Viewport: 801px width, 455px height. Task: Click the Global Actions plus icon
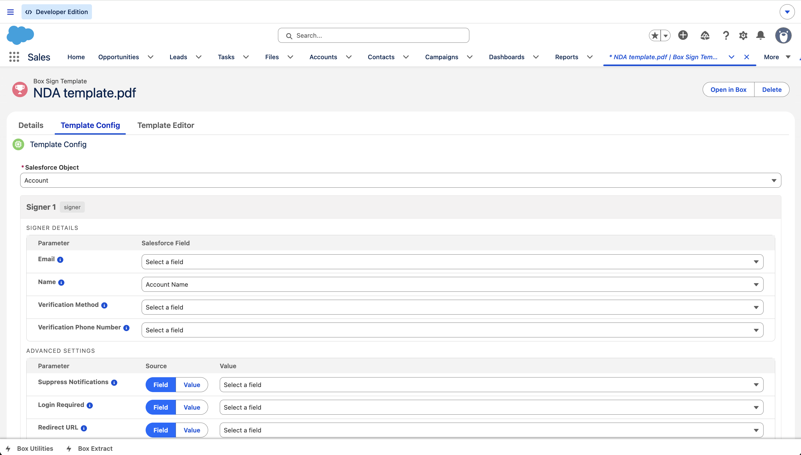683,35
